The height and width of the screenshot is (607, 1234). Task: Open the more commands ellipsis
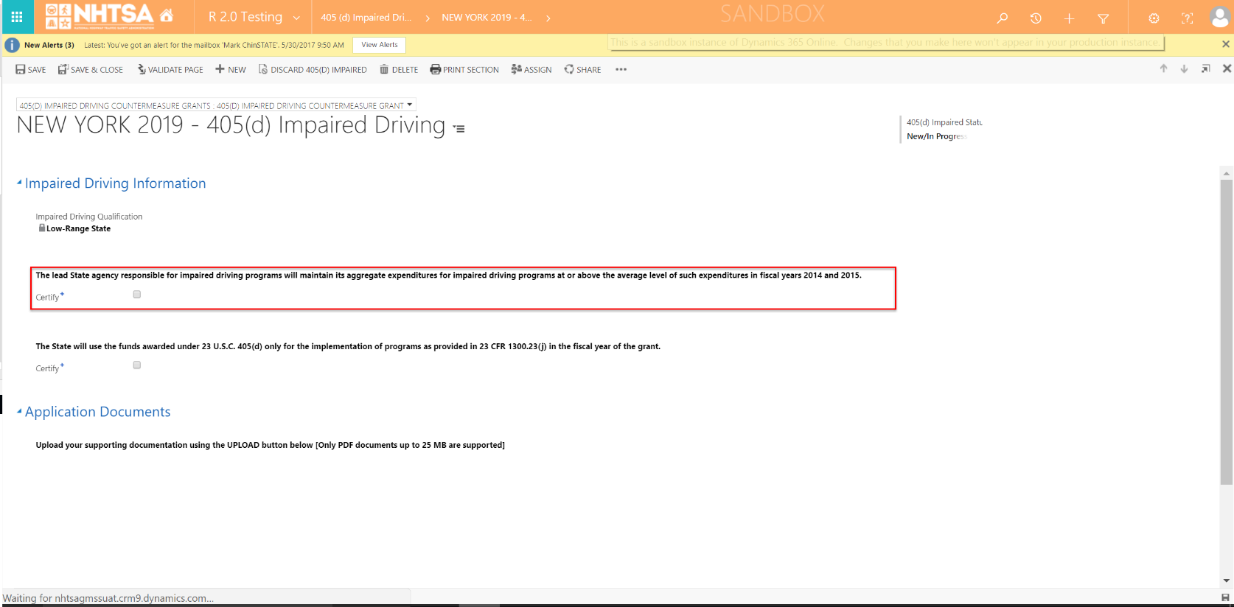coord(621,69)
